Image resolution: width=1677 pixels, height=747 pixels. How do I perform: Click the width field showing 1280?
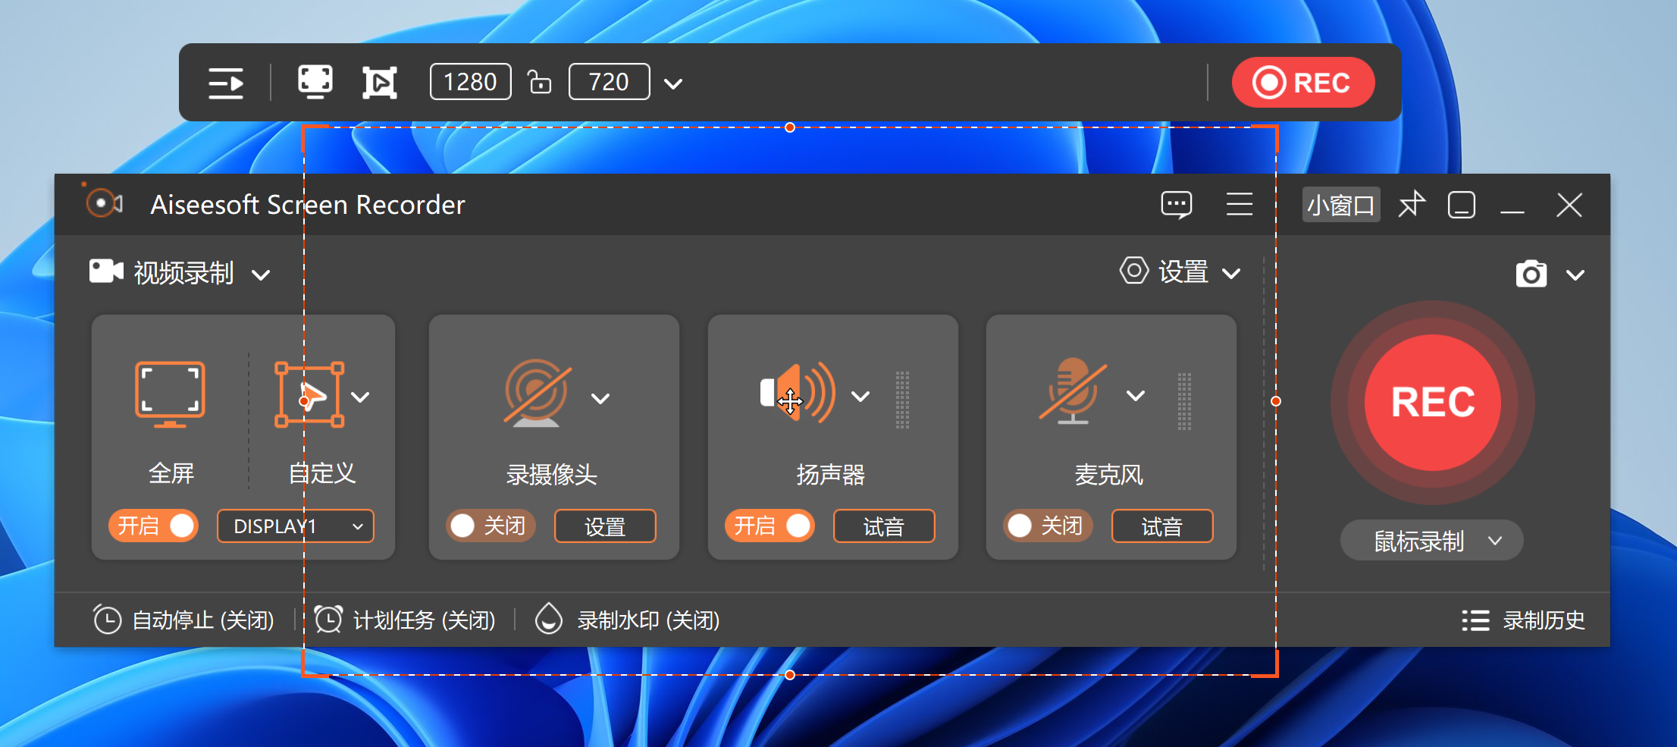(x=470, y=82)
